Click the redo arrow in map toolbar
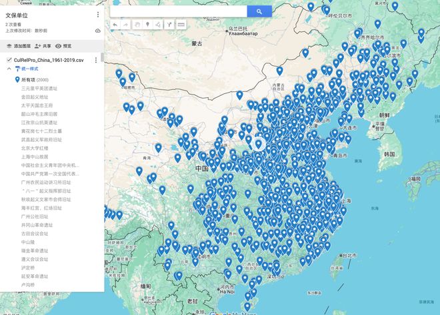Viewport: 440px width, 315px height. coord(126,25)
